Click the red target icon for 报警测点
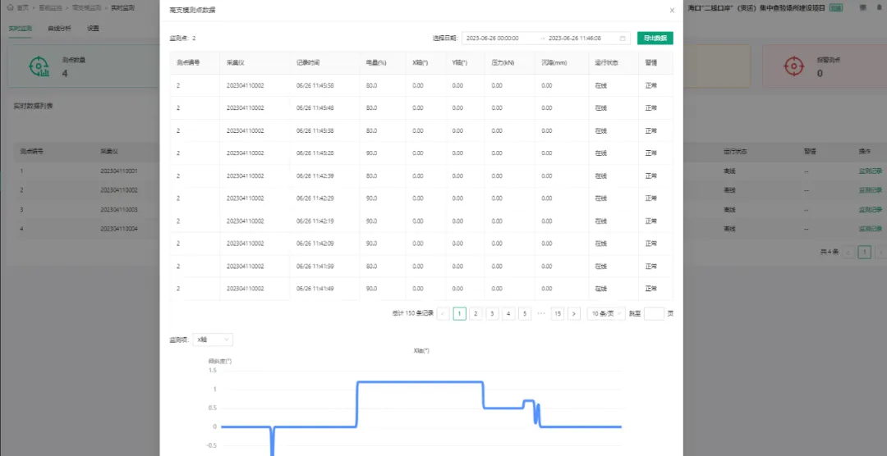Image resolution: width=887 pixels, height=456 pixels. pos(793,66)
